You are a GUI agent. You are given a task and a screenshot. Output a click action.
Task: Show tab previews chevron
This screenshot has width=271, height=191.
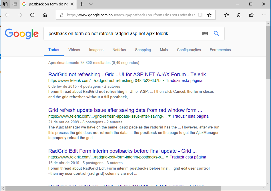point(91,4)
